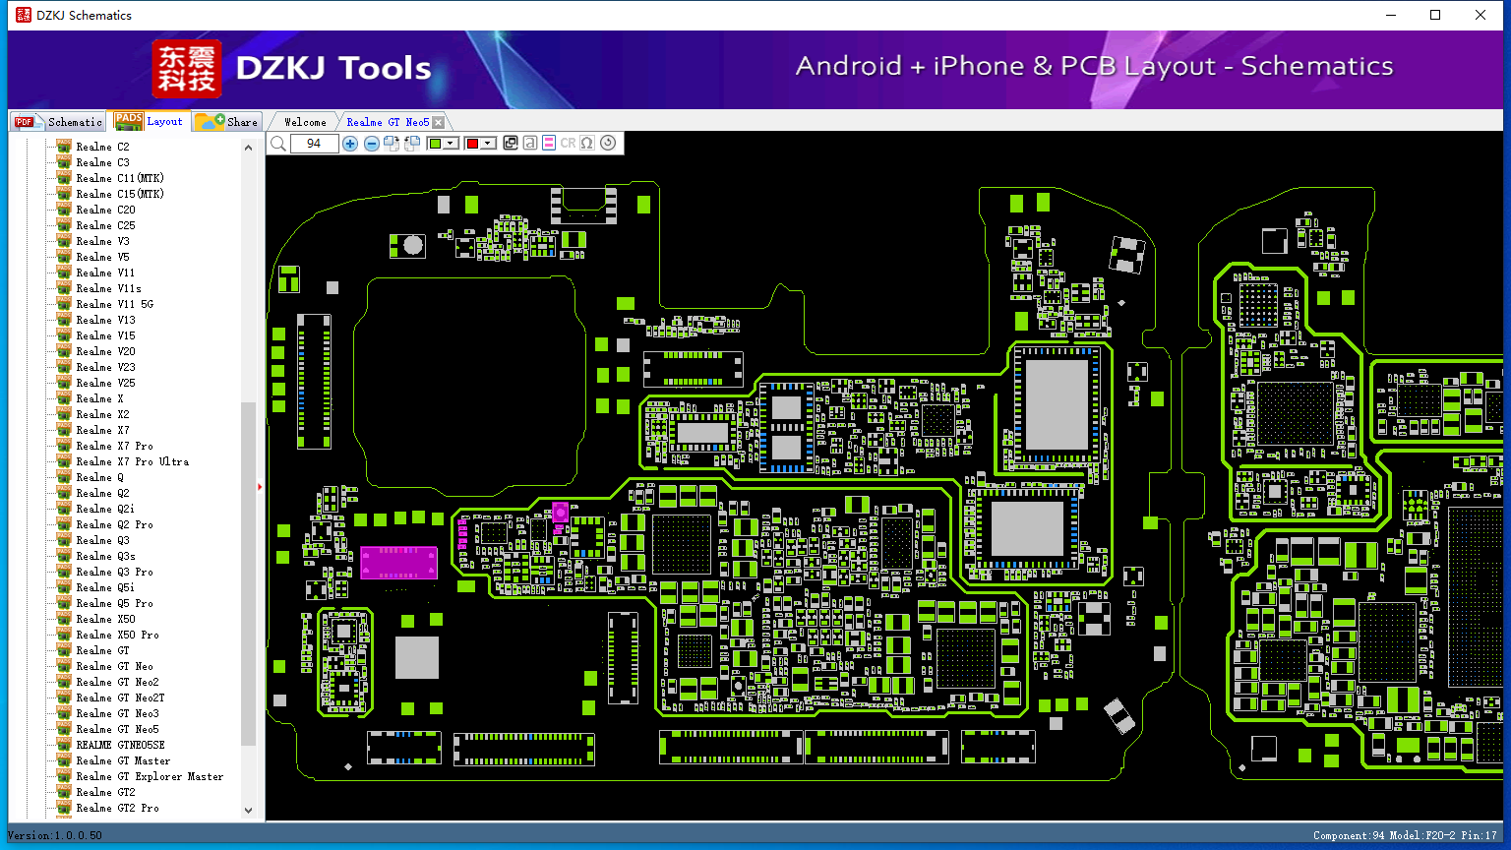
Task: Click the rotate counter-clockwise pages icon
Action: [x=412, y=144]
